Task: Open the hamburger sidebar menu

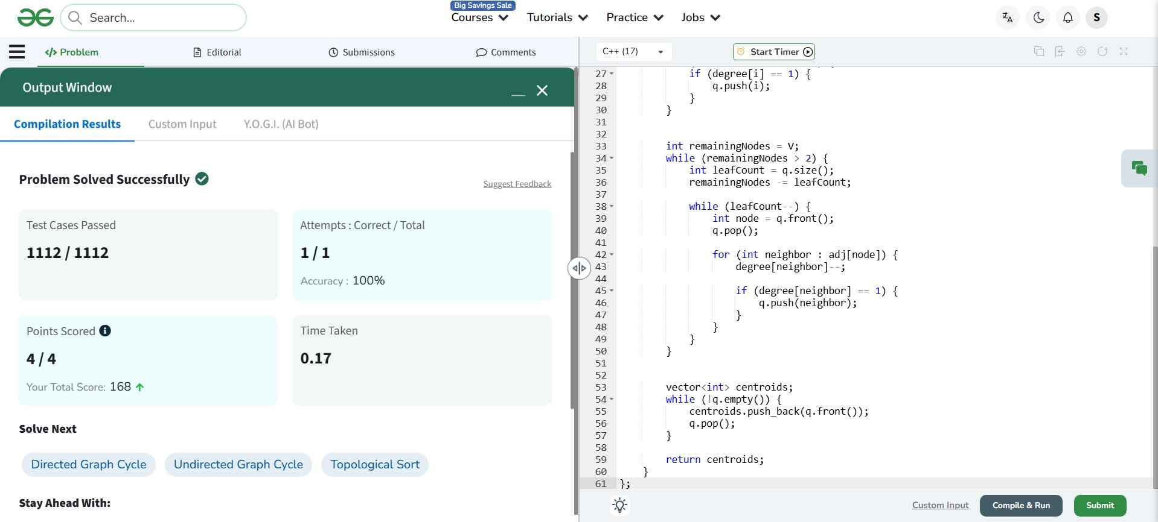Action: point(17,52)
